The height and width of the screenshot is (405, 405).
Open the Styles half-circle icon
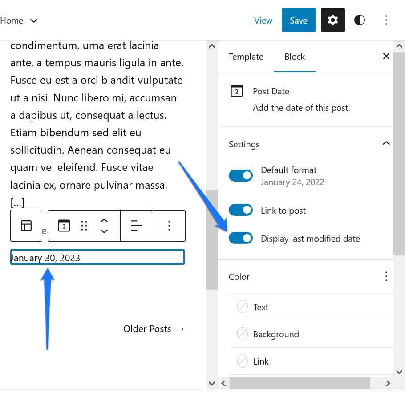pyautogui.click(x=359, y=20)
